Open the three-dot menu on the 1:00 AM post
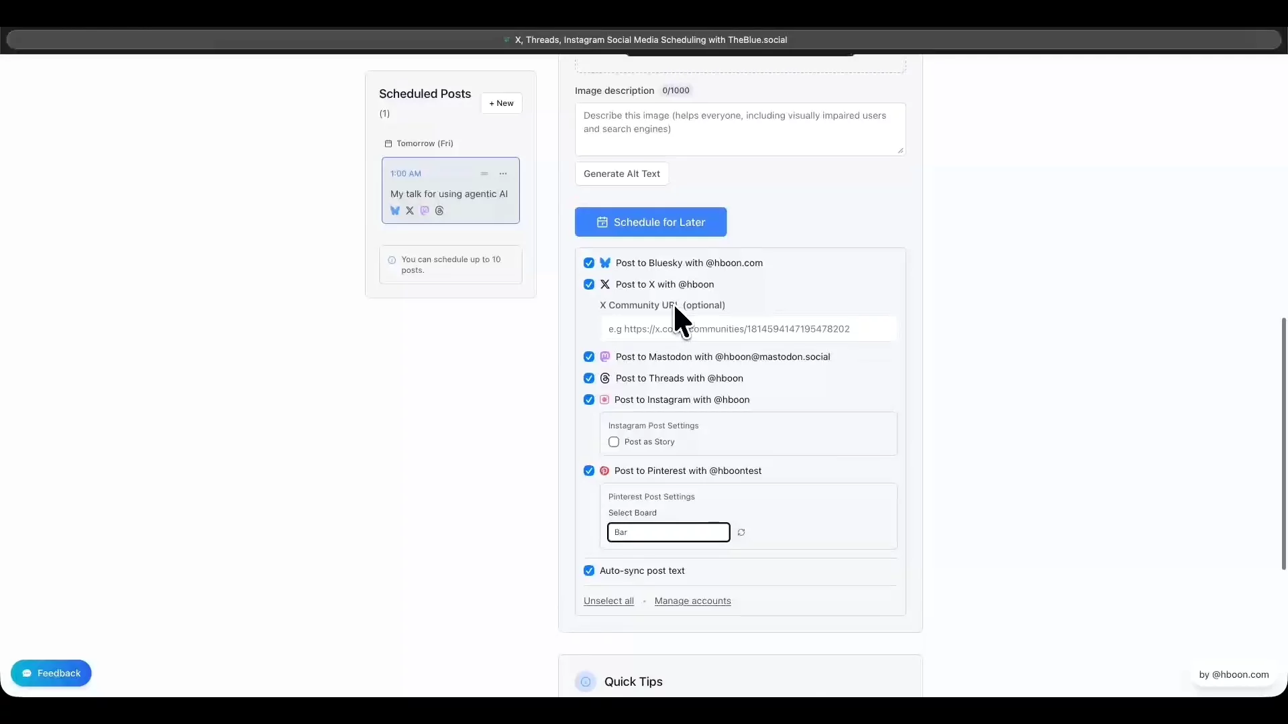 pos(503,174)
